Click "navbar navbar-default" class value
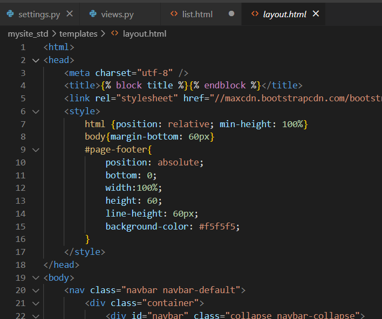Image resolution: width=382 pixels, height=319 pixels. pyautogui.click(x=181, y=290)
